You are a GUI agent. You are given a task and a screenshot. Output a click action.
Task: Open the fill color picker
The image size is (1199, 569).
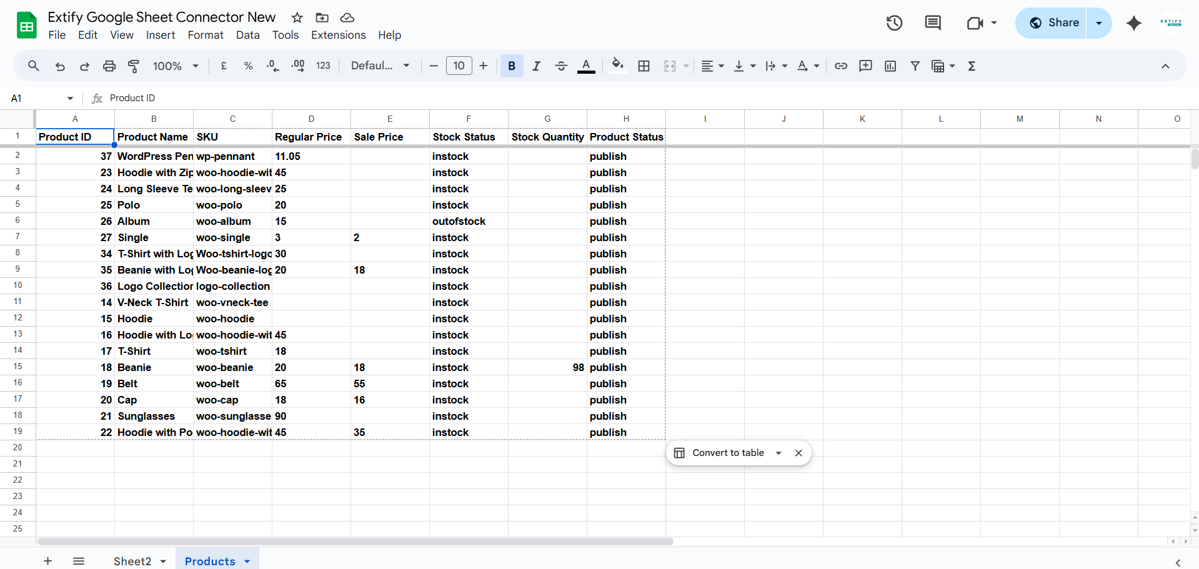[x=617, y=66]
